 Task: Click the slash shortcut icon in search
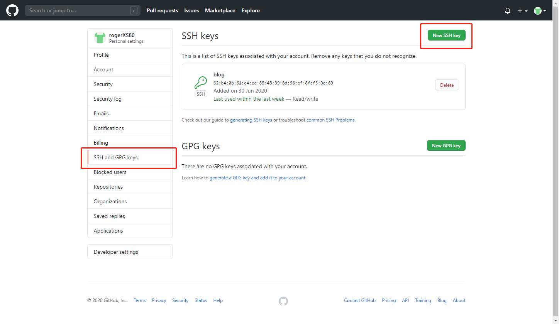point(134,11)
